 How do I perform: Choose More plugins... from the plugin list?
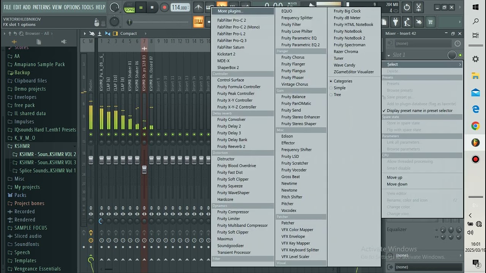pos(242,11)
